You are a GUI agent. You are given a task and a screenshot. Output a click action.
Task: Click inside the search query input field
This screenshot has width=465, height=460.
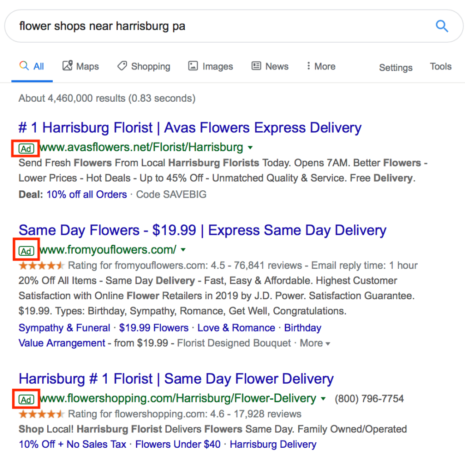coord(182,26)
